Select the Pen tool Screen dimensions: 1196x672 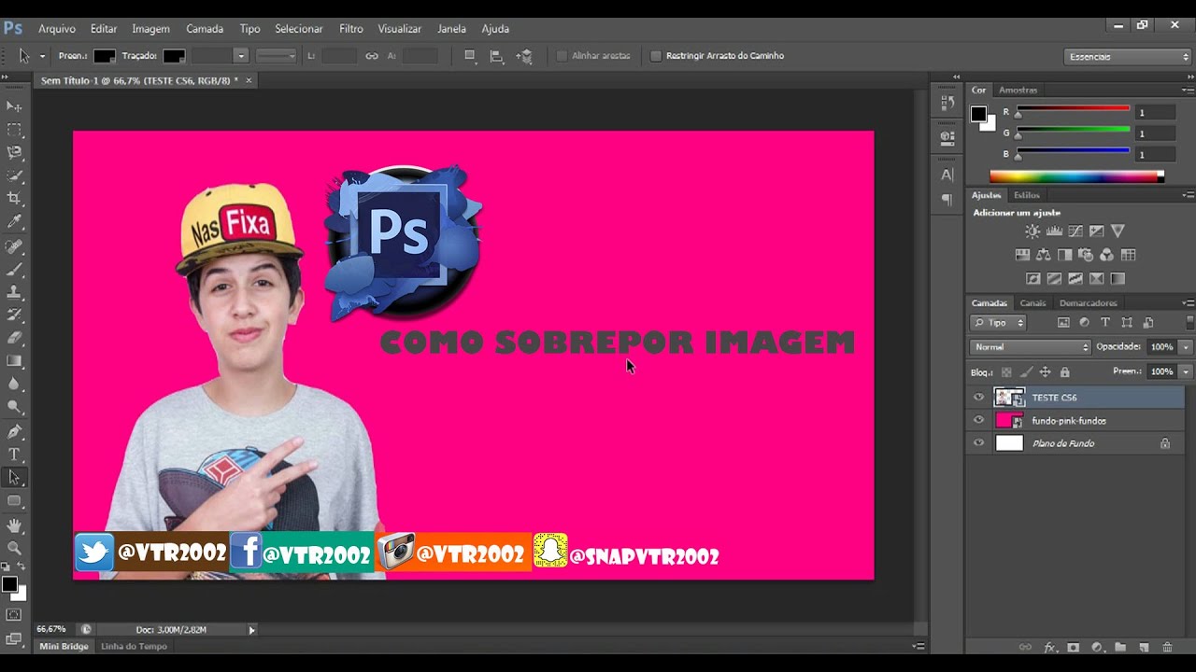click(14, 431)
